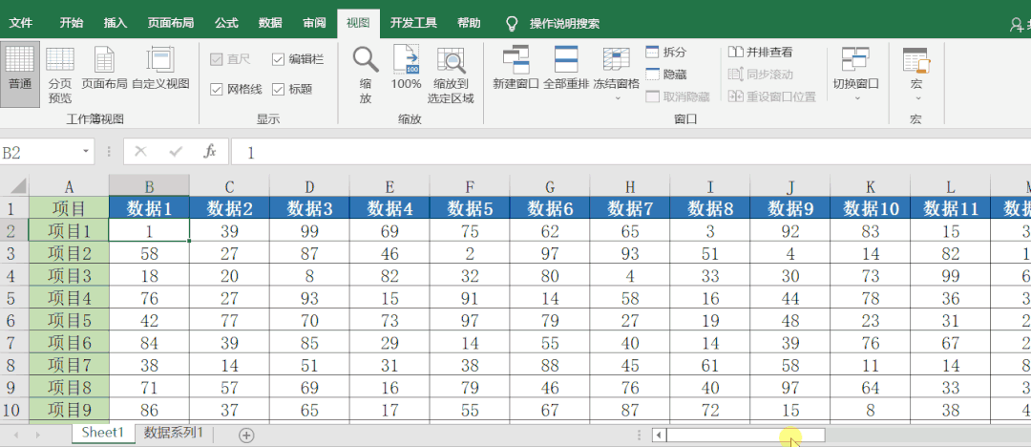Switch to sheet 数据系列1
The height and width of the screenshot is (447, 1031).
[x=174, y=434]
